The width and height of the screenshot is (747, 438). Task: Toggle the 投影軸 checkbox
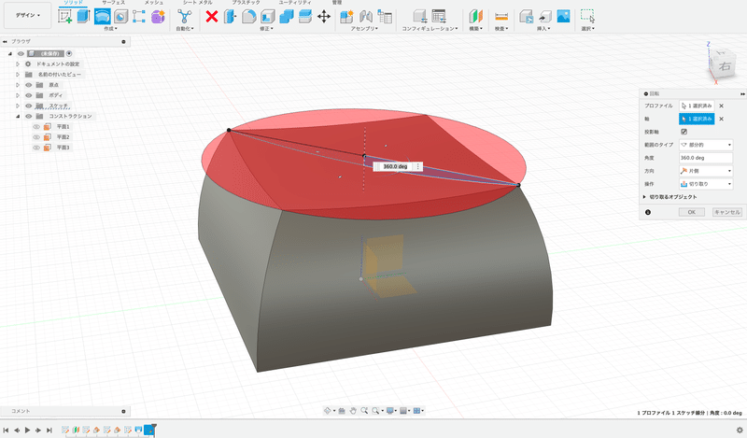coord(684,132)
